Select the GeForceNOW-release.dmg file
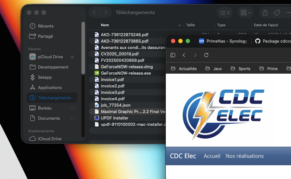 tap(126, 67)
